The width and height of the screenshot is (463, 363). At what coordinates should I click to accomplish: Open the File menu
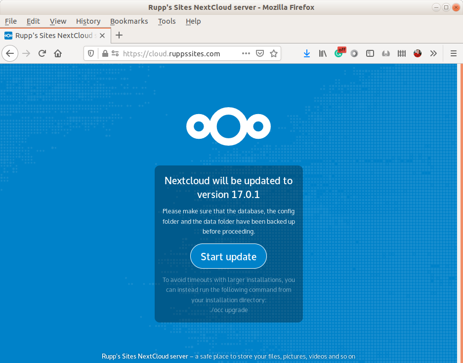(11, 21)
